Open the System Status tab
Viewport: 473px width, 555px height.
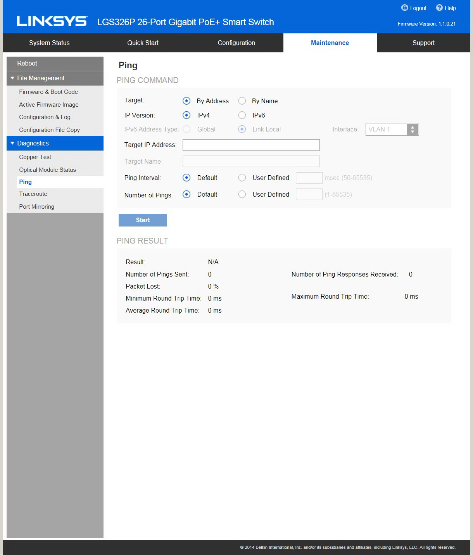click(x=49, y=43)
